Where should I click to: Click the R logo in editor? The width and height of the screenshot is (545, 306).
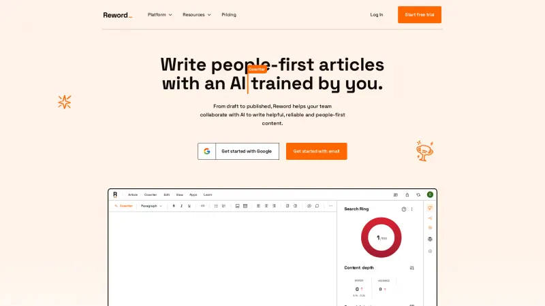[x=115, y=194]
